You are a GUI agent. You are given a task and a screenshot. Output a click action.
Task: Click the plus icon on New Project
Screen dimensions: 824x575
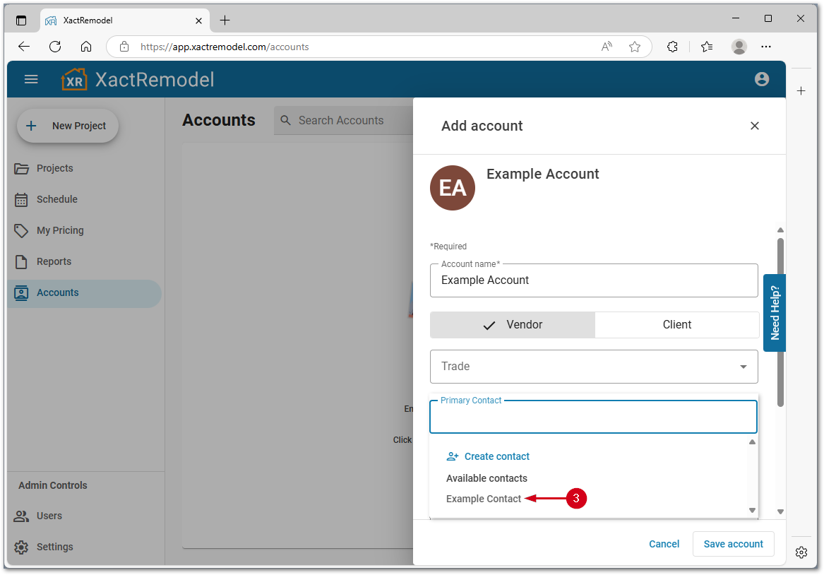tap(32, 126)
